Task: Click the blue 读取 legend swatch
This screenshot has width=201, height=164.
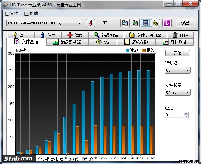Action: [x=128, y=51]
